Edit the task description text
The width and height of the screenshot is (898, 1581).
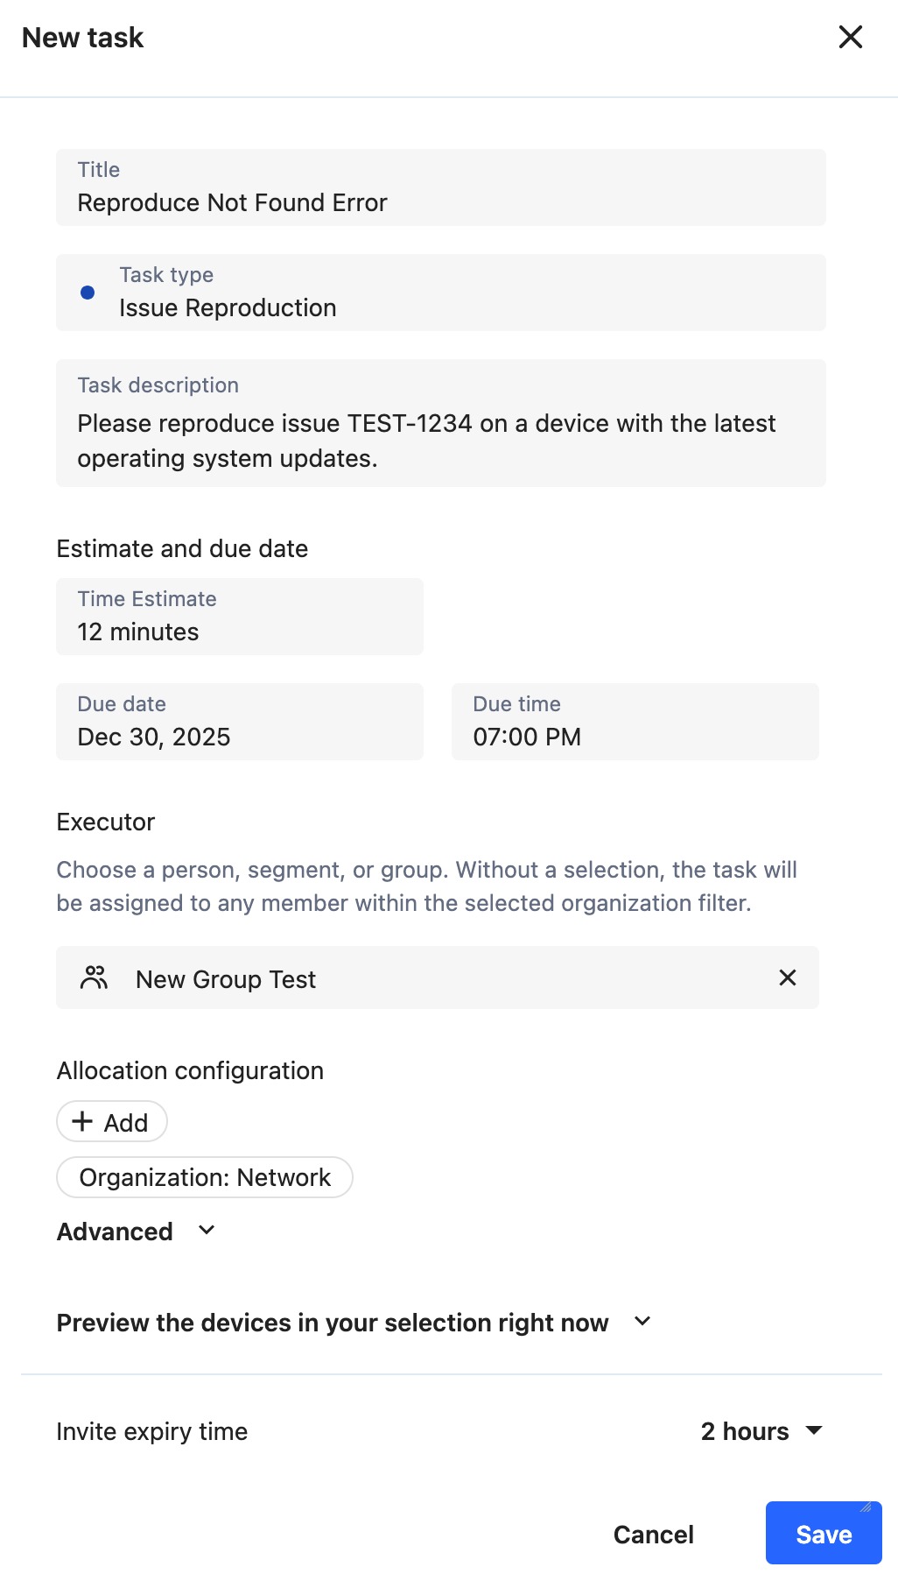[440, 423]
